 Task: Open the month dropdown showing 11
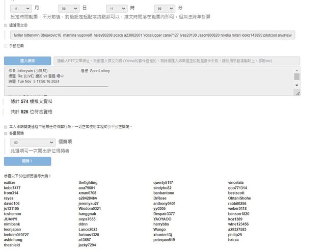coord(20,9)
